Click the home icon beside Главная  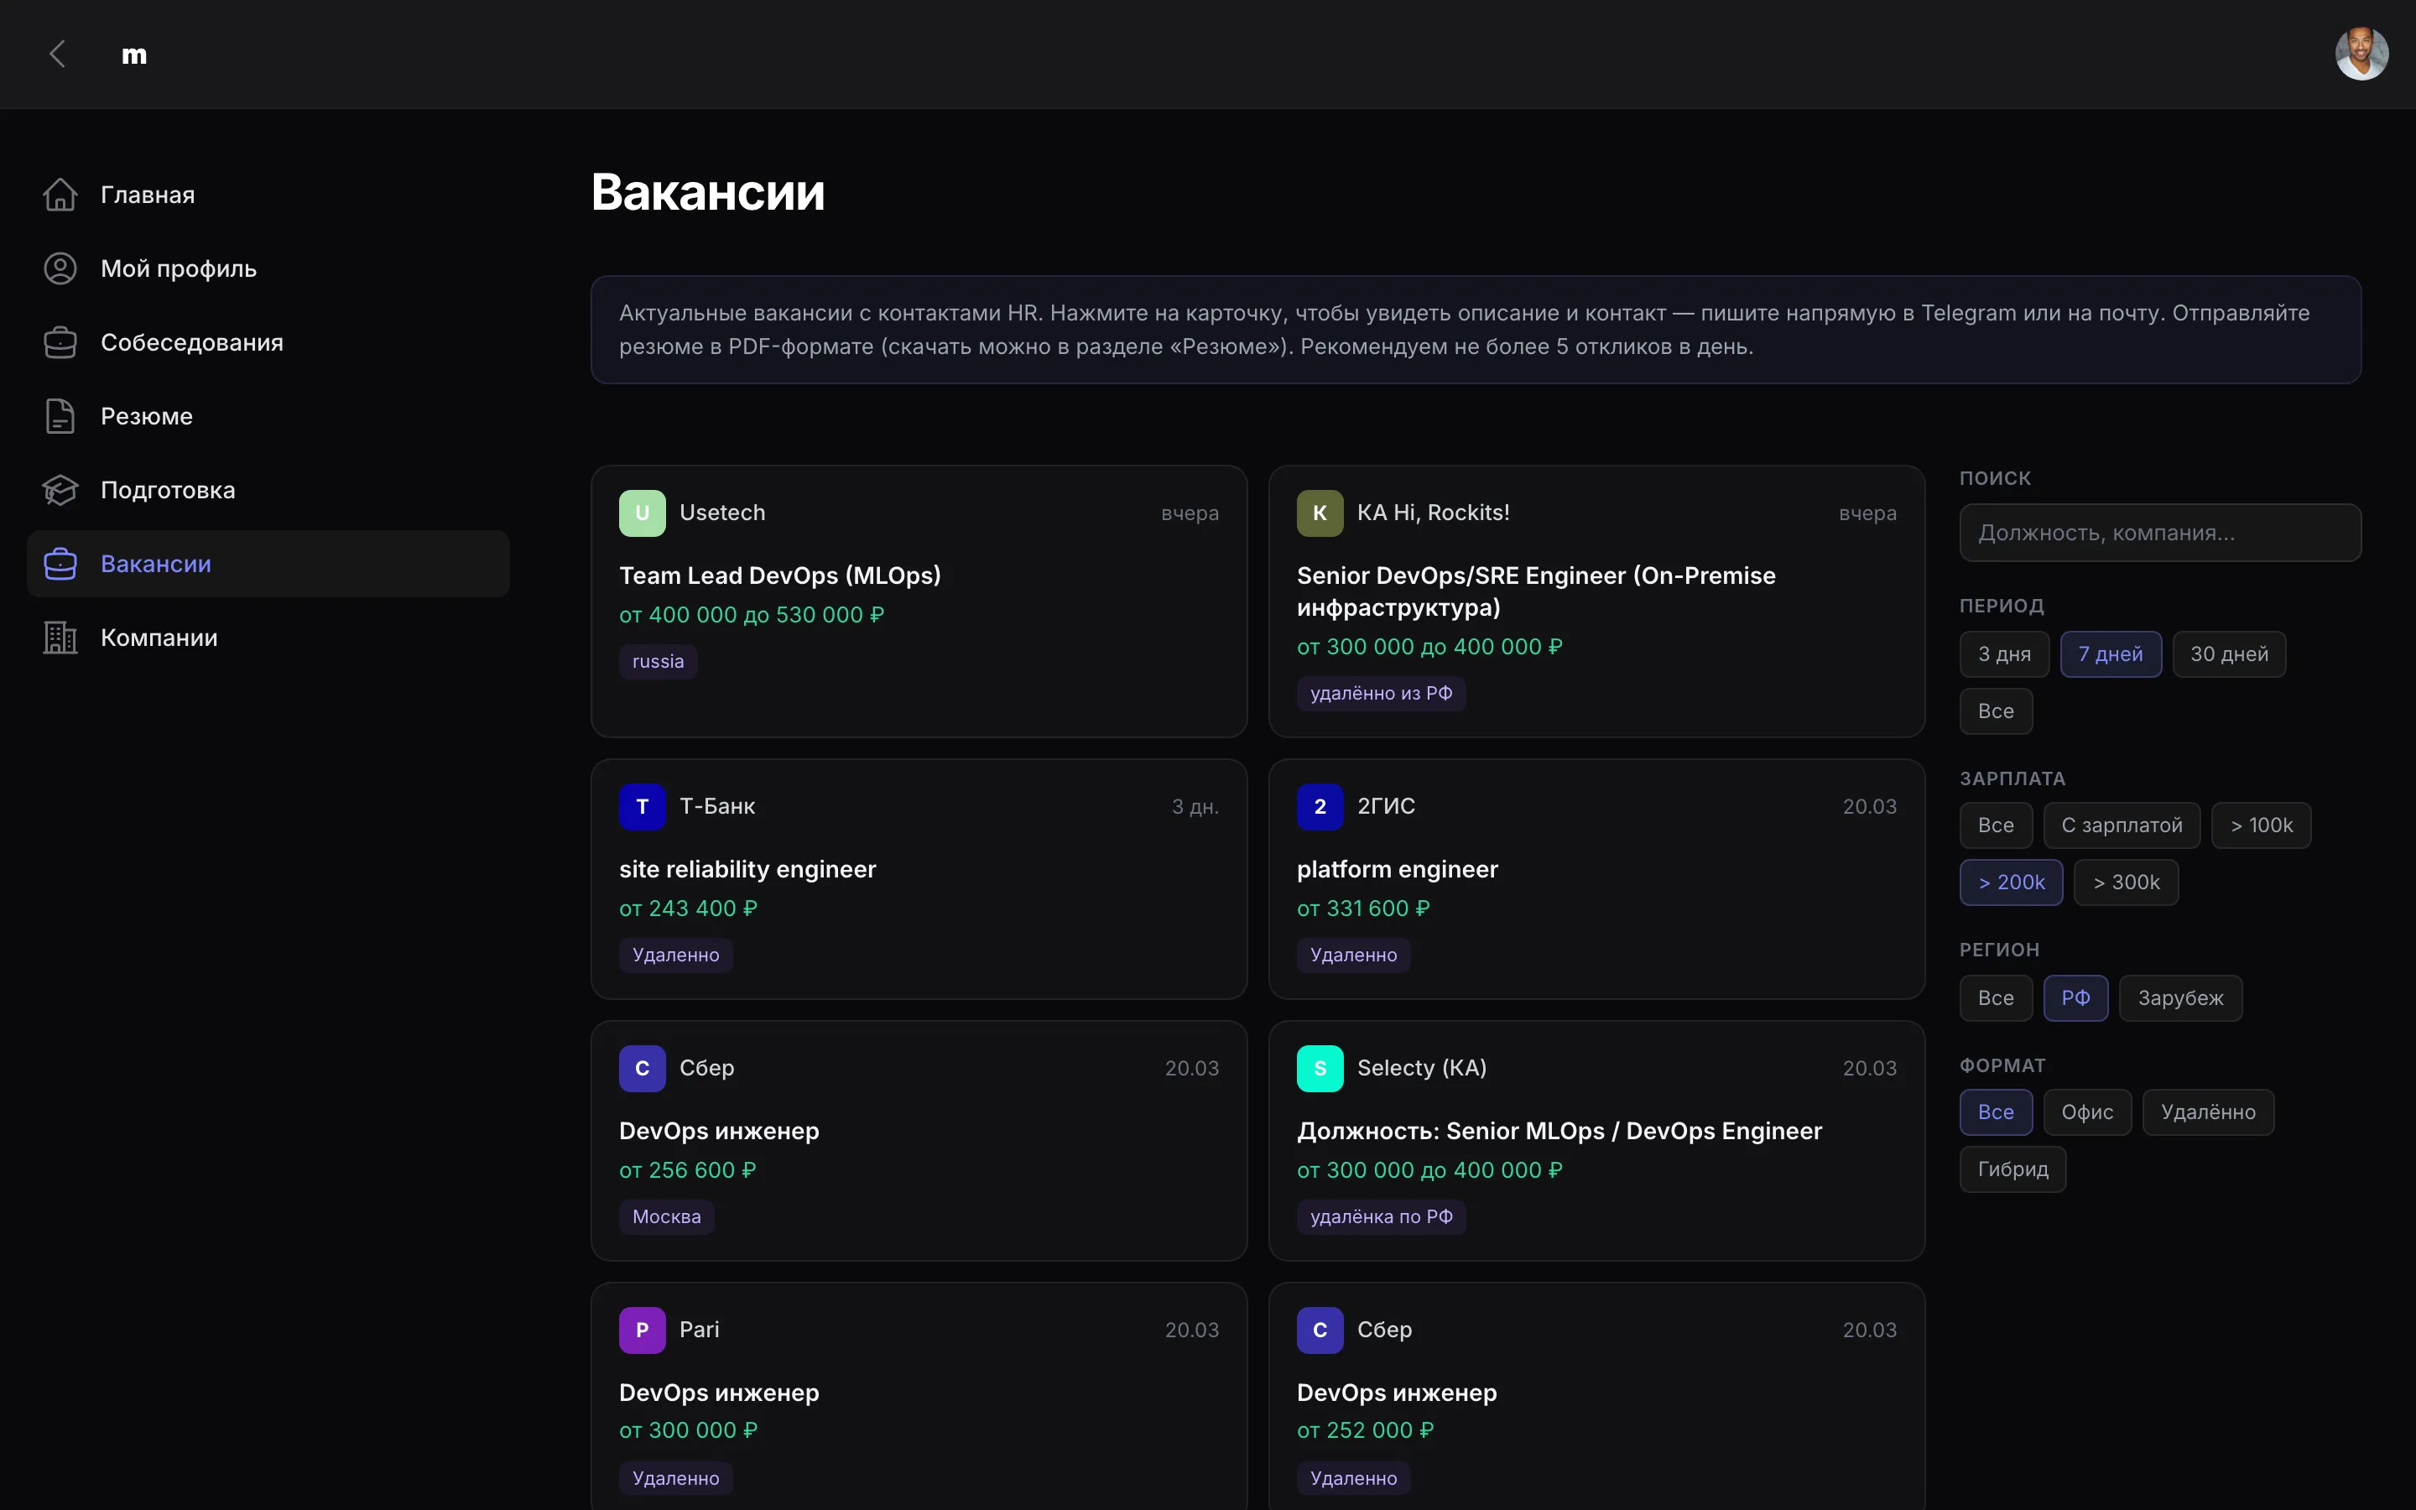pyautogui.click(x=60, y=195)
